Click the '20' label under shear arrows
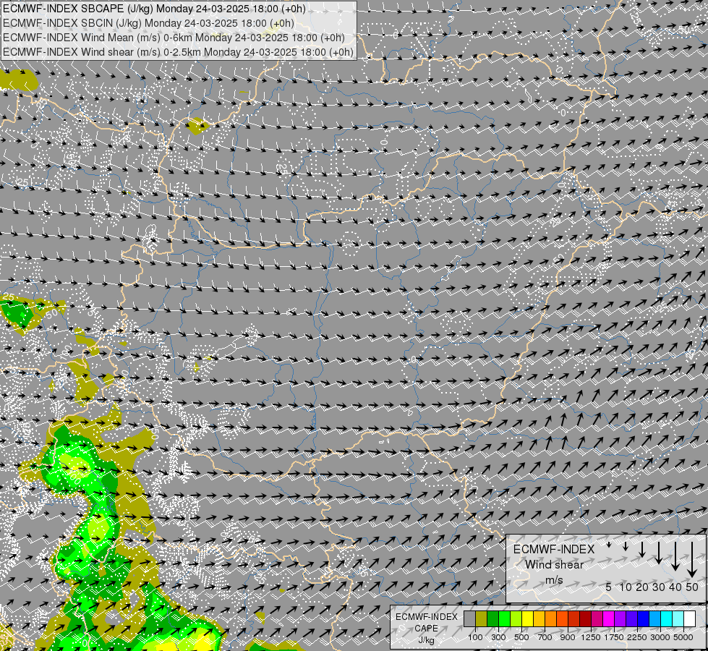Image resolution: width=708 pixels, height=651 pixels. coord(642,587)
